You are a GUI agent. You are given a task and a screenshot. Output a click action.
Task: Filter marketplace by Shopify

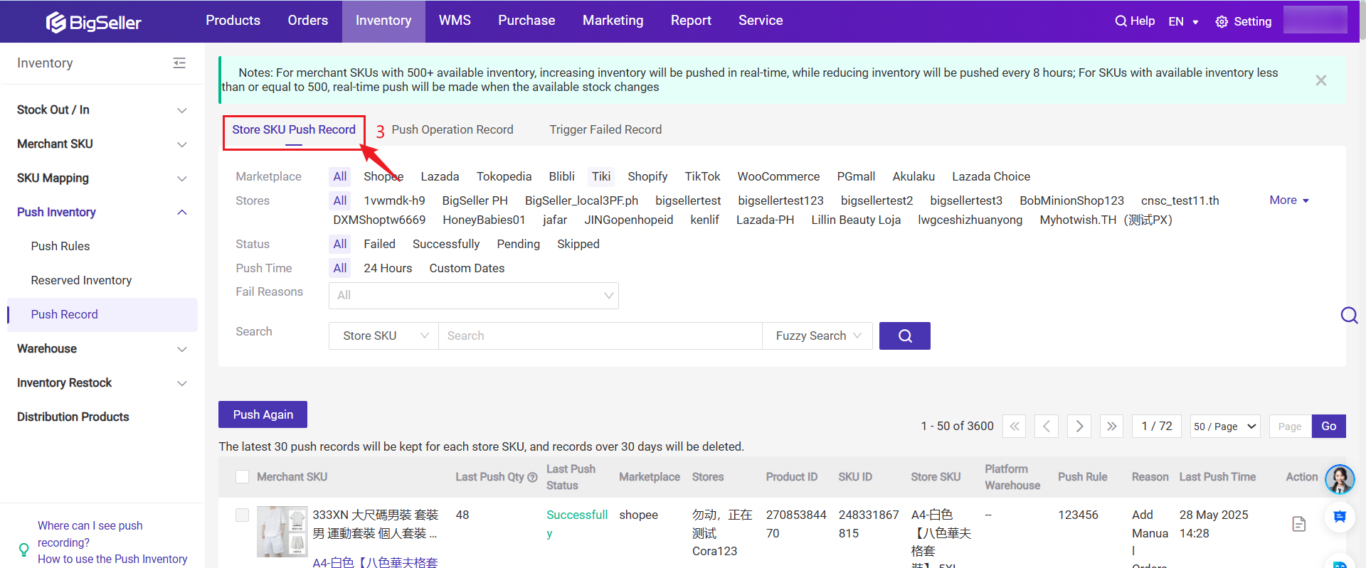coord(647,176)
